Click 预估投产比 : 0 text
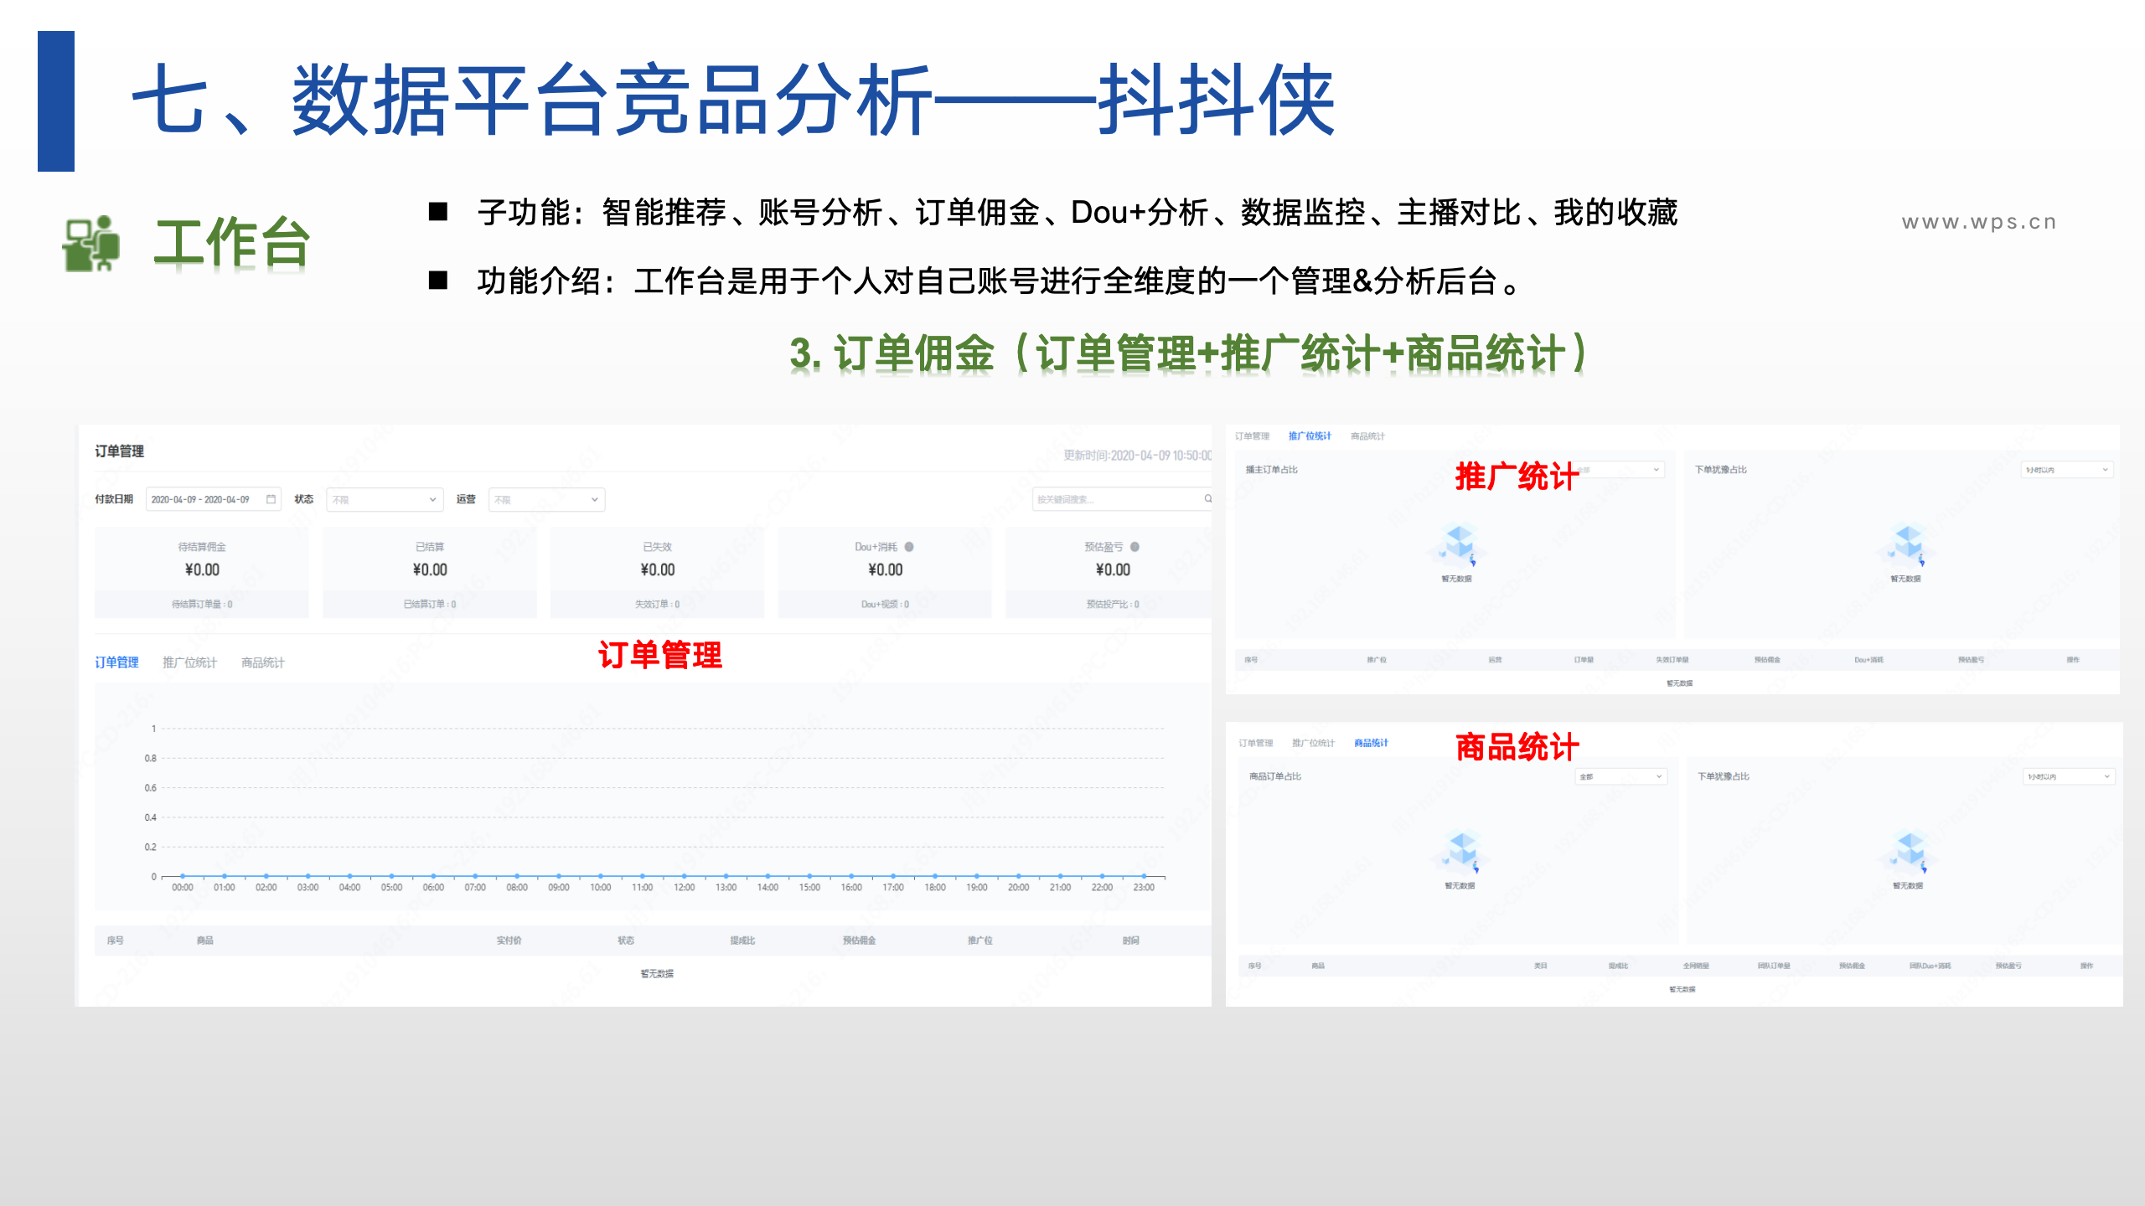2145x1206 pixels. click(1112, 604)
